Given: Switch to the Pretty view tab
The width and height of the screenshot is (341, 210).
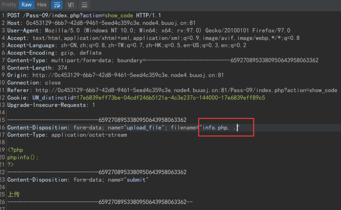Looking at the screenshot, I should pos(9,5).
